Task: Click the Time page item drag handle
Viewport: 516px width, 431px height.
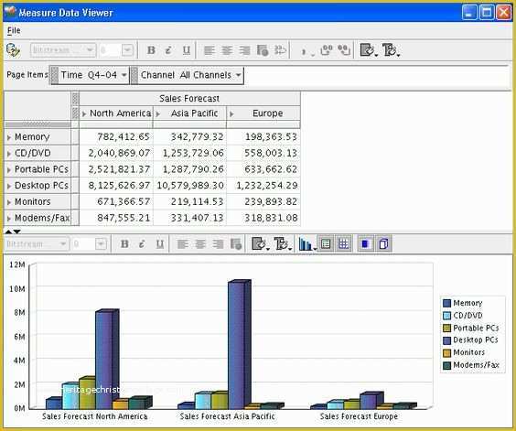Action: (x=55, y=75)
